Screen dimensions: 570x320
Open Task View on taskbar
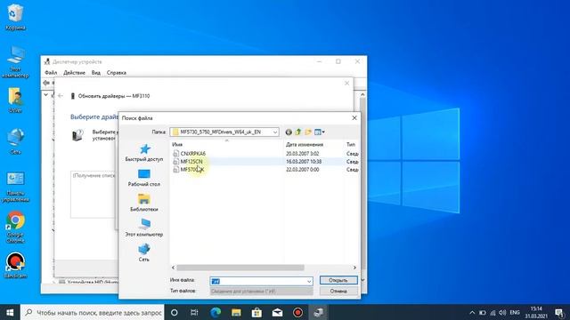tap(194, 312)
